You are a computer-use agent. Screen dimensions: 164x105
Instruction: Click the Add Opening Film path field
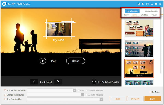click(x=63, y=99)
